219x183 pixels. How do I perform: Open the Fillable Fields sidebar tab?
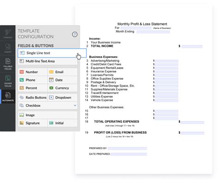pyautogui.click(x=8, y=63)
